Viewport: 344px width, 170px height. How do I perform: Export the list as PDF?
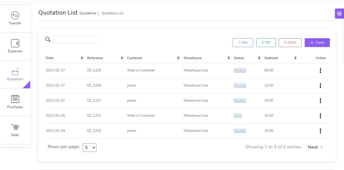pos(266,43)
